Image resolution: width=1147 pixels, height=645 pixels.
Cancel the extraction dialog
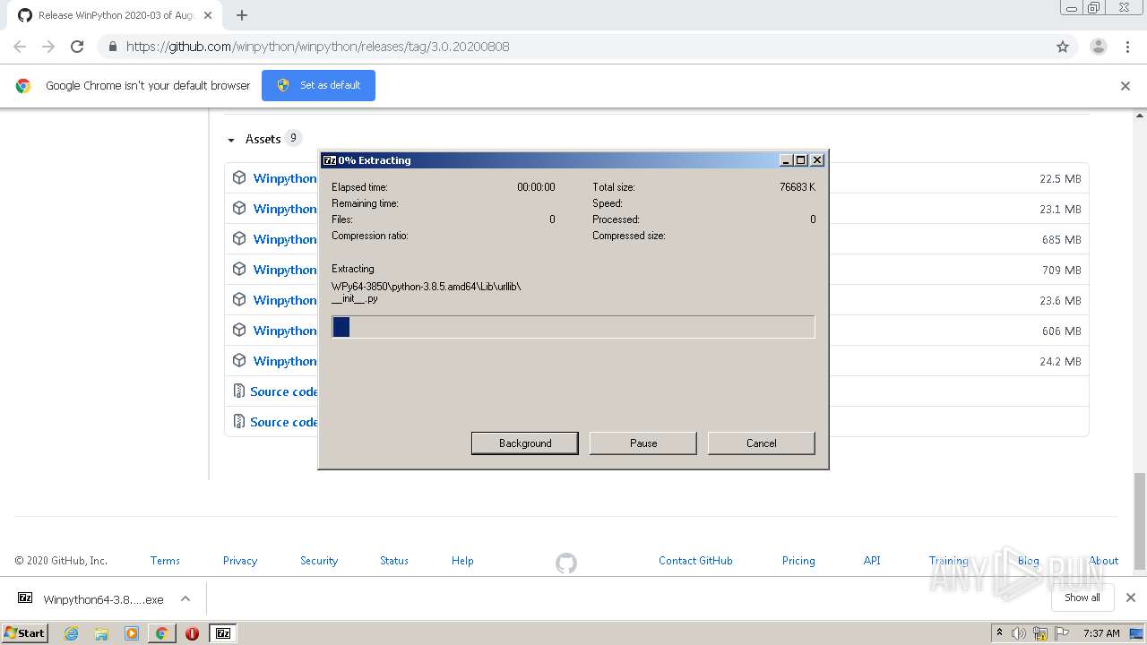click(762, 443)
